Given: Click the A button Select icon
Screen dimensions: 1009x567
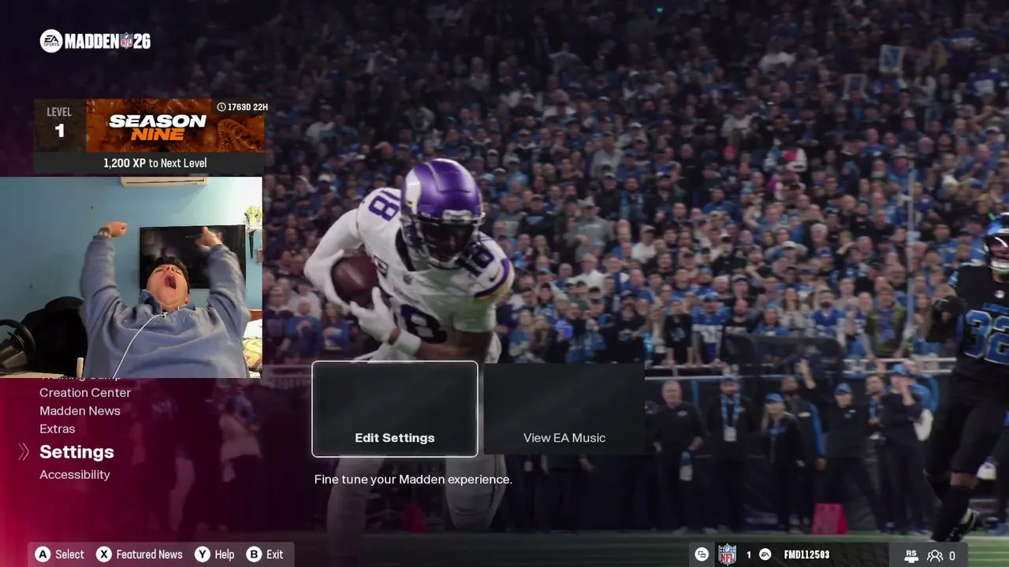Looking at the screenshot, I should [x=43, y=554].
